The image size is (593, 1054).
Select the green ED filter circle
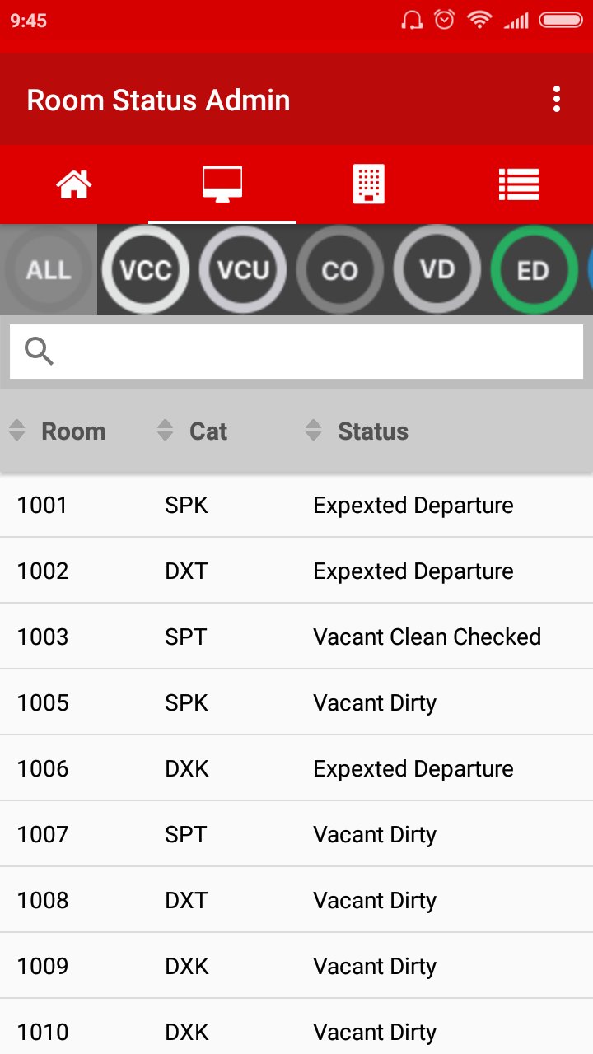(533, 269)
